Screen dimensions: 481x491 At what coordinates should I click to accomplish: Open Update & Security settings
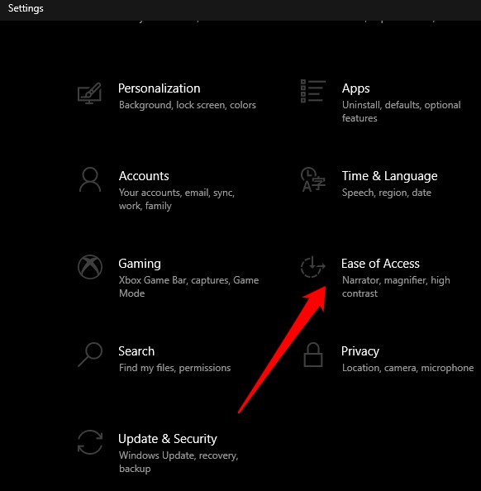click(x=168, y=439)
